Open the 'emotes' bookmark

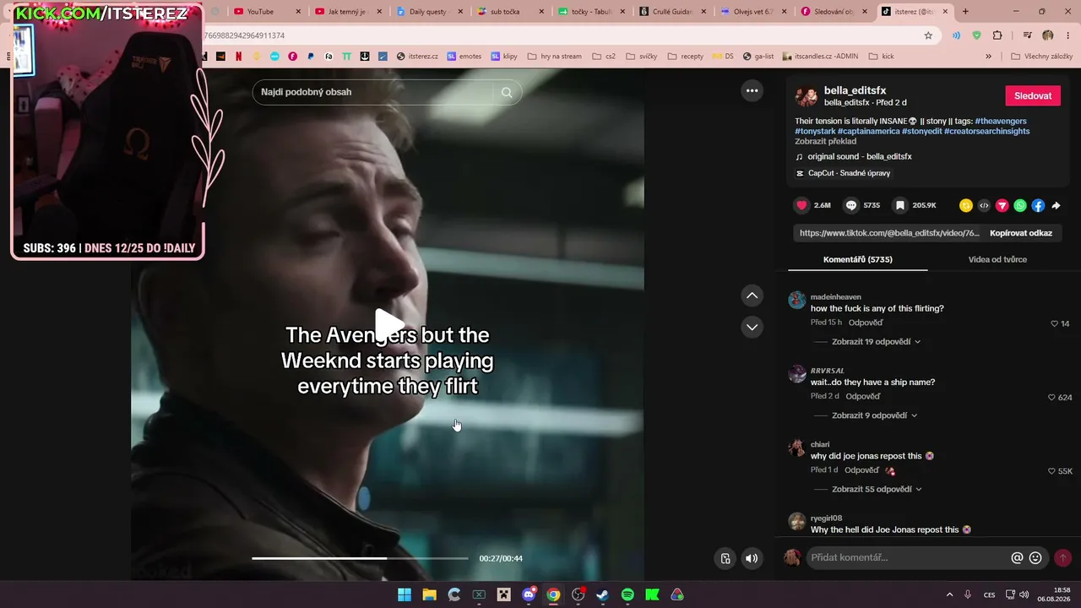click(x=464, y=57)
